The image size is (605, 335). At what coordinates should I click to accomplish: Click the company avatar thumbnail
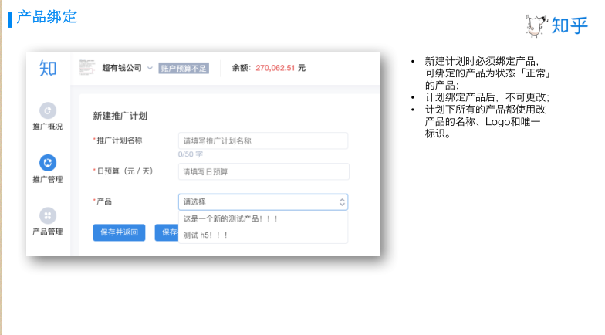87,68
